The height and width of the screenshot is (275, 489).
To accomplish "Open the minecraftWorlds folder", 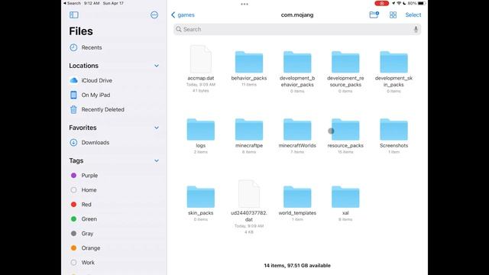I will pos(297,129).
